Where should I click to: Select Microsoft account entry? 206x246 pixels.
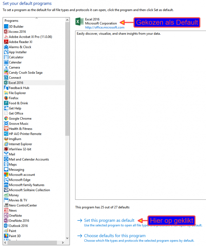click(x=22, y=174)
